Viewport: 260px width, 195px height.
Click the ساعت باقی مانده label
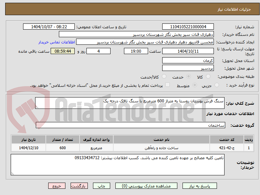(34, 51)
